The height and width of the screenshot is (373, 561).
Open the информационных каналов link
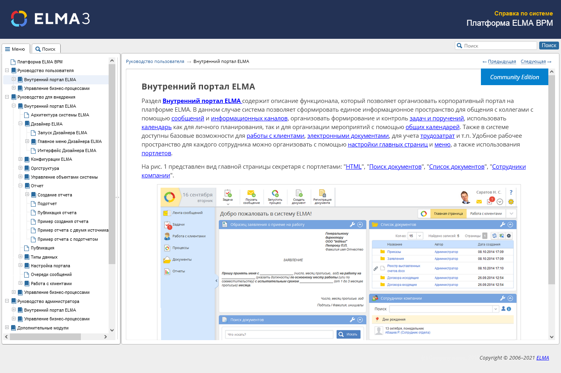coord(249,118)
